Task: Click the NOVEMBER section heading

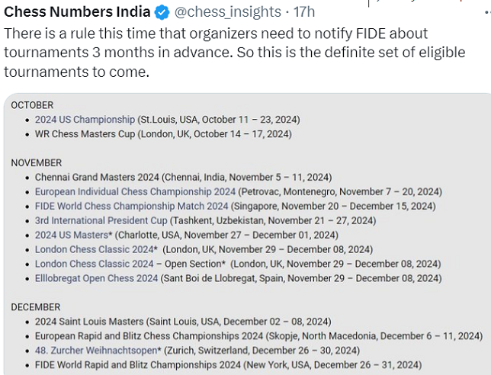Action: pyautogui.click(x=37, y=162)
